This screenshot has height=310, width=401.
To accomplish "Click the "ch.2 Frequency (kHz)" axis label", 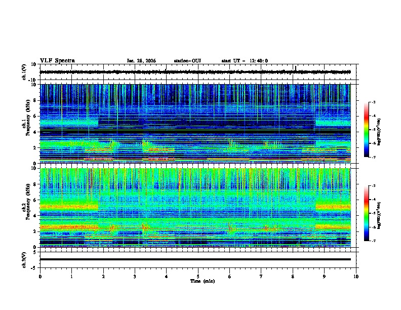I will (x=26, y=202).
